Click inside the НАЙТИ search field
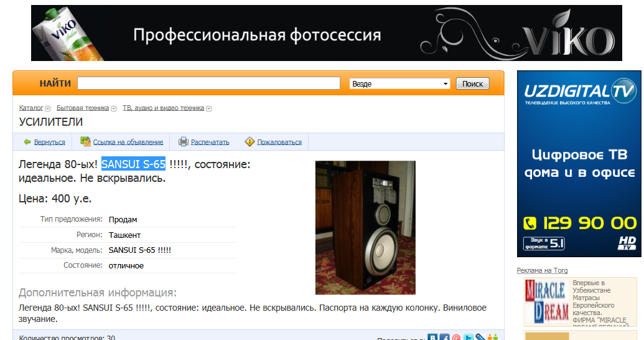Image resolution: width=644 pixels, height=340 pixels. [208, 83]
